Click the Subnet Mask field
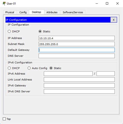 click(77, 44)
